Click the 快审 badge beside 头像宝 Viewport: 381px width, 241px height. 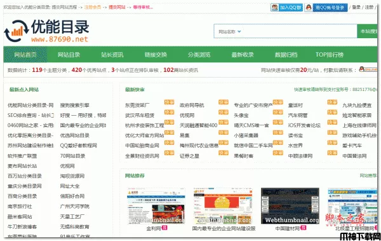[x=278, y=112]
